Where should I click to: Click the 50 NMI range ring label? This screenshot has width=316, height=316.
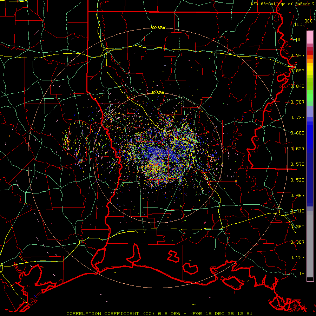pos(158,93)
